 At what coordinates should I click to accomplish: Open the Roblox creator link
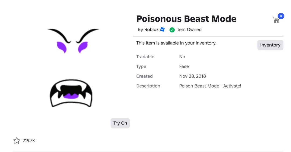[151, 30]
